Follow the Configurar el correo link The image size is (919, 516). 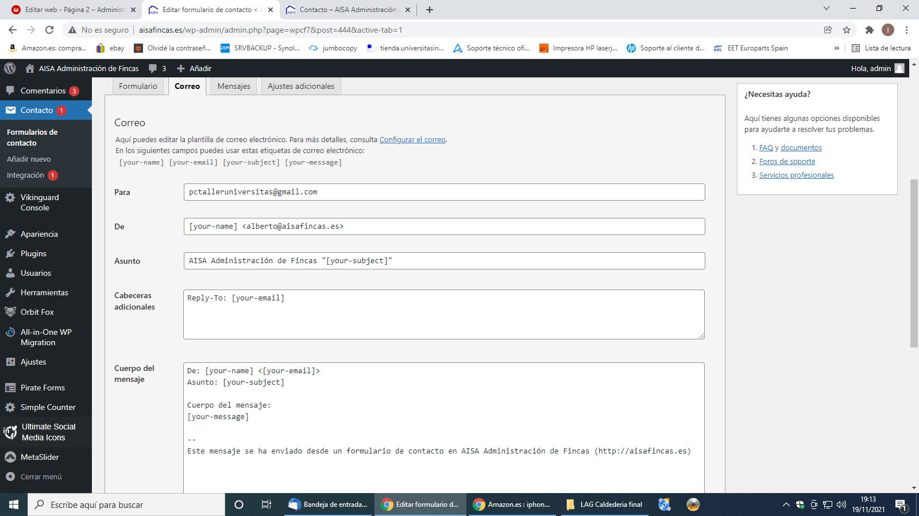pyautogui.click(x=412, y=139)
